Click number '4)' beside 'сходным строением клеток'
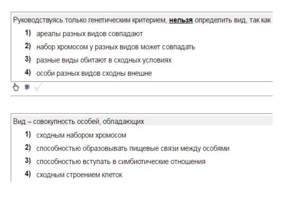This screenshot has height=212, width=283. click(28, 175)
